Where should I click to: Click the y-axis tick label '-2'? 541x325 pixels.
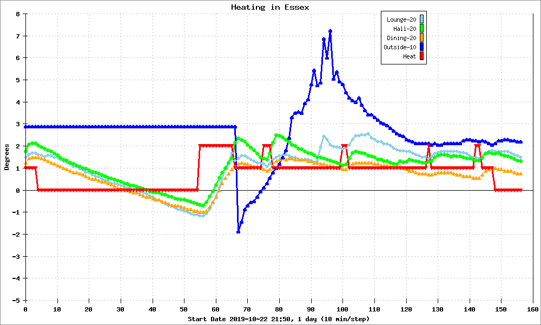16,235
